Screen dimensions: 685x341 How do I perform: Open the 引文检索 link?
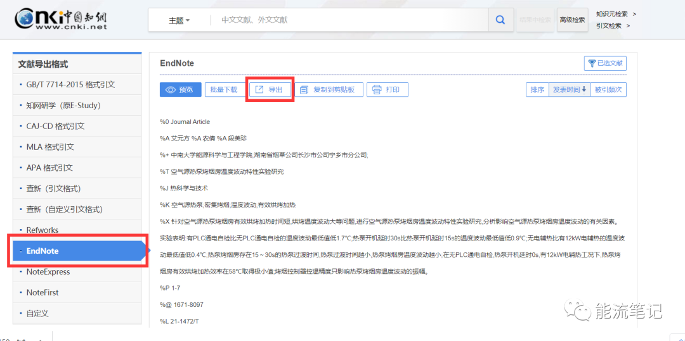613,26
